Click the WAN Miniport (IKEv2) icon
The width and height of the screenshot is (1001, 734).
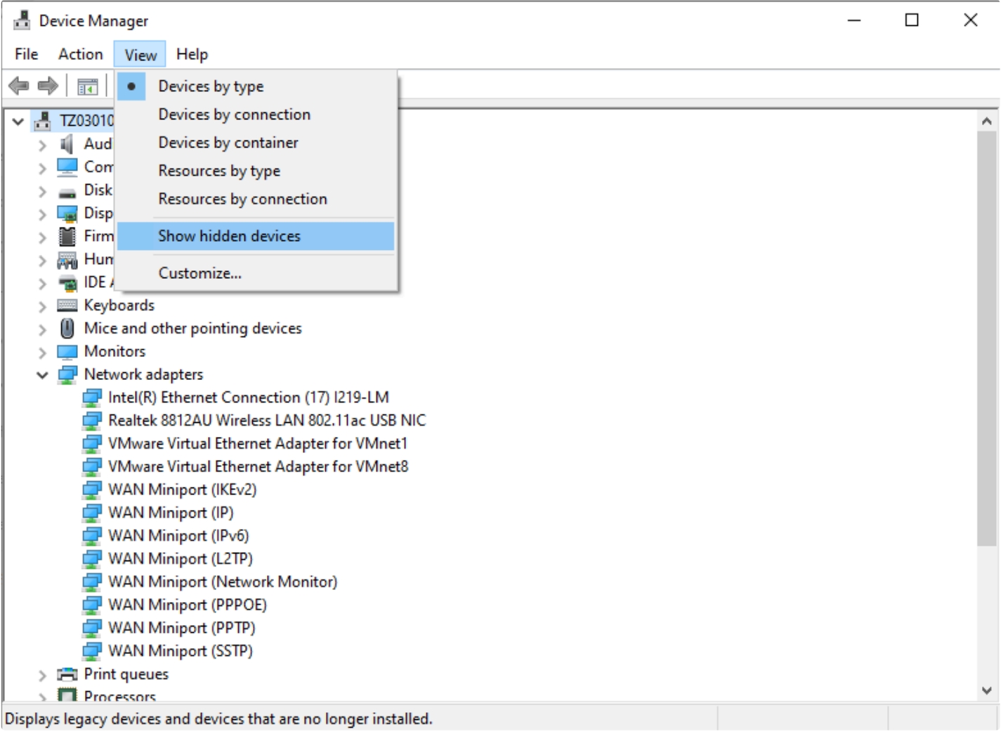tap(92, 490)
